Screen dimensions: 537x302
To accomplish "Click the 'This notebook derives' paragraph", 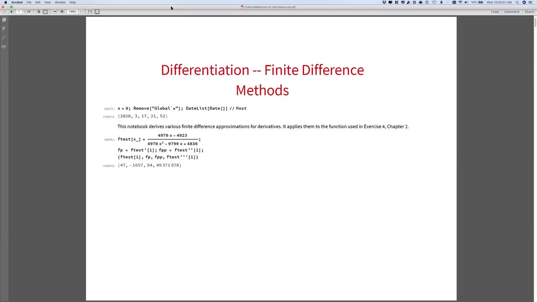I will (263, 126).
